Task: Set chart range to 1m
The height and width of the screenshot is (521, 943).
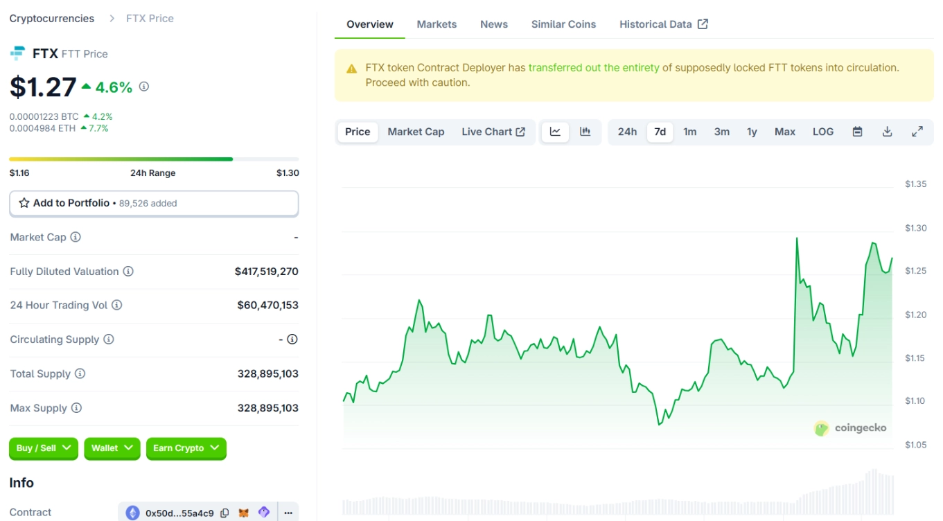Action: (x=689, y=132)
